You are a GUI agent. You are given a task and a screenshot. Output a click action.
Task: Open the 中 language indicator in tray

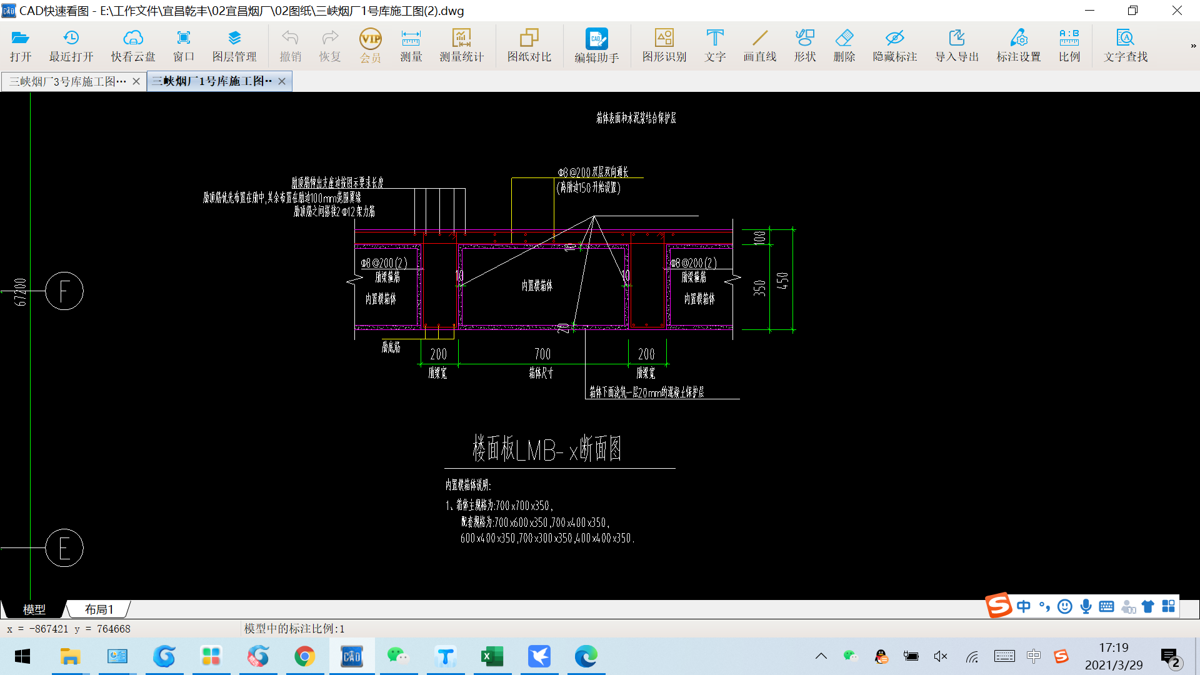(1034, 656)
